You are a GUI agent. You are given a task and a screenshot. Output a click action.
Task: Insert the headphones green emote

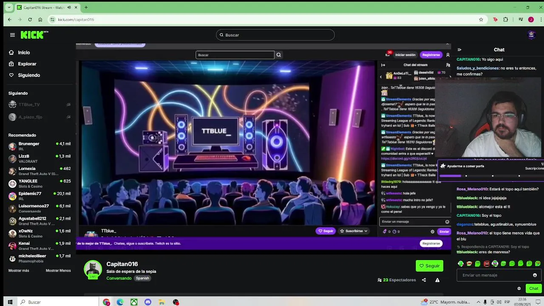tap(495, 263)
